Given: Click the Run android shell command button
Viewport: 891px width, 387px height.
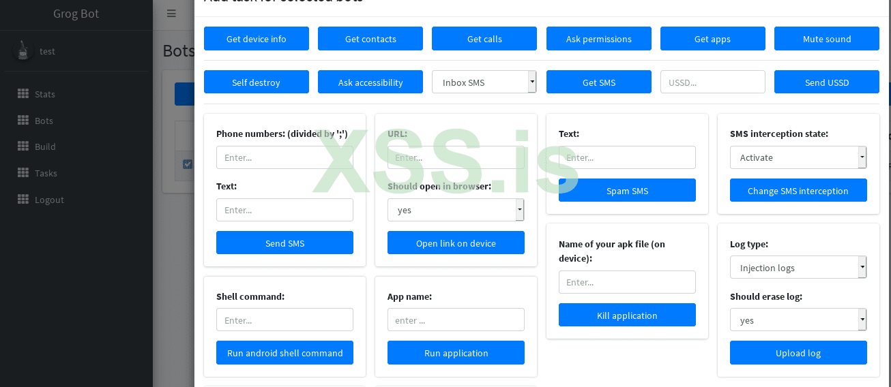Looking at the screenshot, I should point(284,352).
